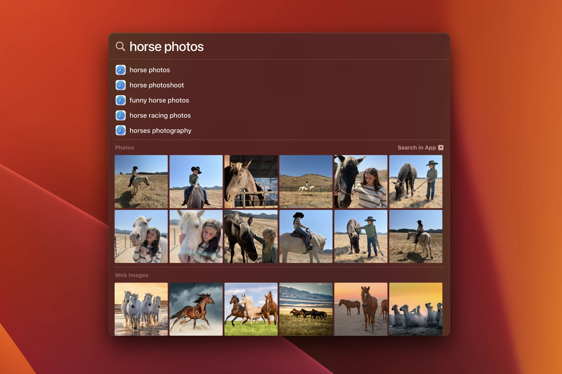Click the magnifying glass search icon
The width and height of the screenshot is (562, 374).
120,46
